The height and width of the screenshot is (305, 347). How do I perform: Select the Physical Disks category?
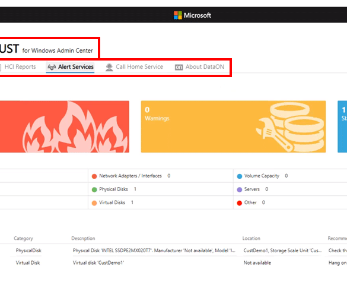point(113,189)
